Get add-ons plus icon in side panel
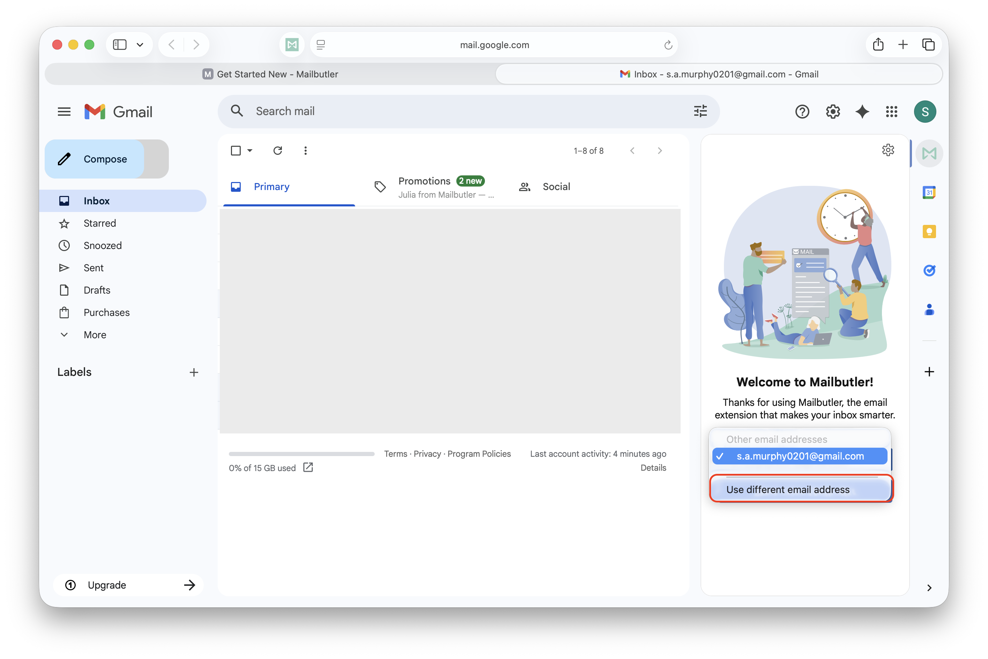The image size is (988, 659). click(x=929, y=372)
